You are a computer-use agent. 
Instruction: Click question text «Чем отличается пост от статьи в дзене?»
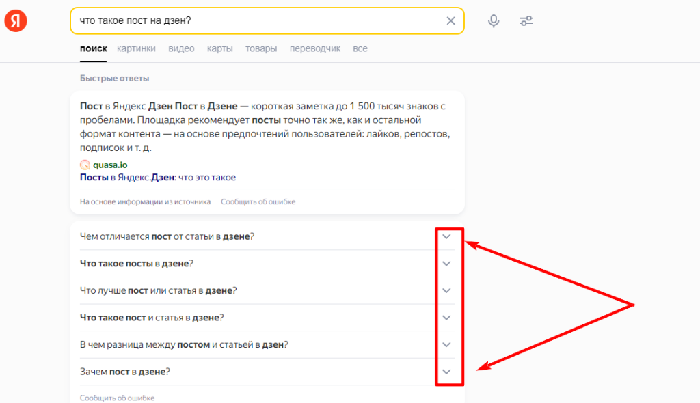point(167,236)
